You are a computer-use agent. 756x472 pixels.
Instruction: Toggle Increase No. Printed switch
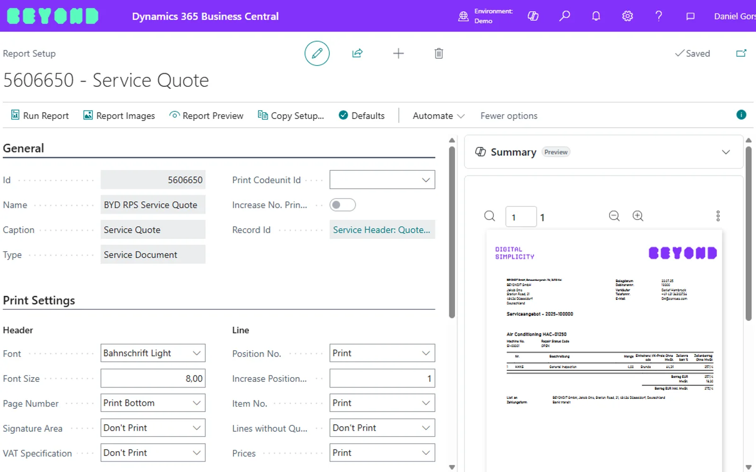pos(343,205)
